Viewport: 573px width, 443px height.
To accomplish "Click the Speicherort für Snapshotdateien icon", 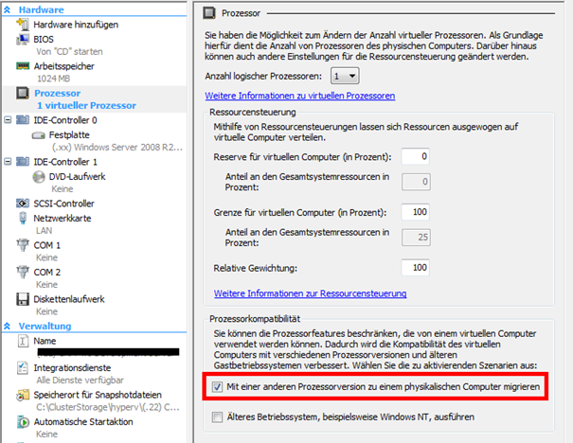I will [23, 395].
